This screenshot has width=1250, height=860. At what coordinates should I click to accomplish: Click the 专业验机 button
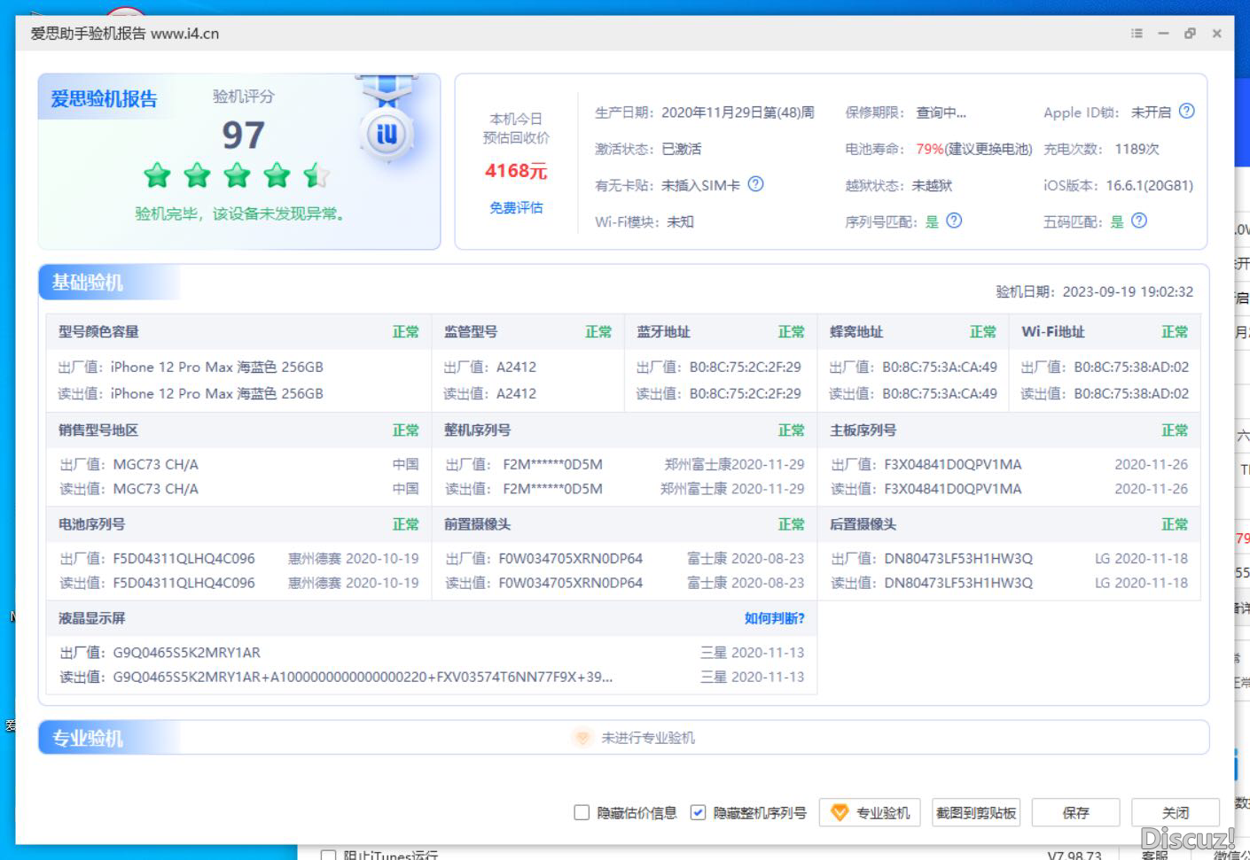pyautogui.click(x=870, y=812)
